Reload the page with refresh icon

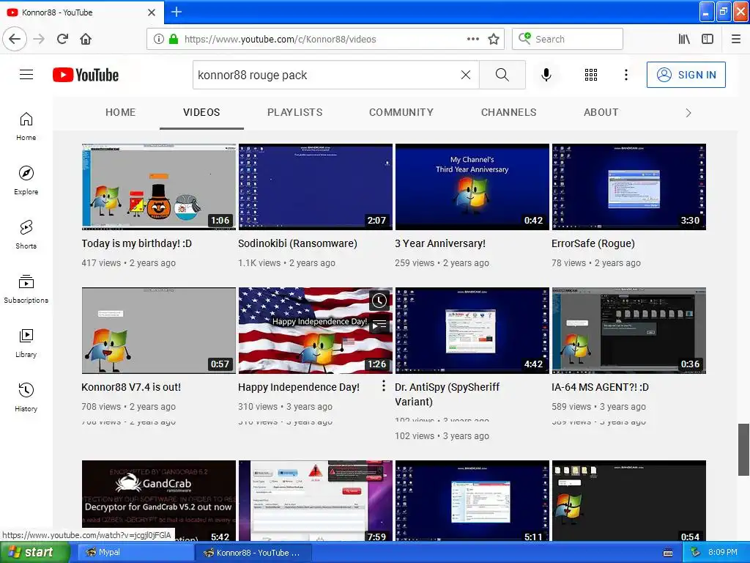point(63,39)
